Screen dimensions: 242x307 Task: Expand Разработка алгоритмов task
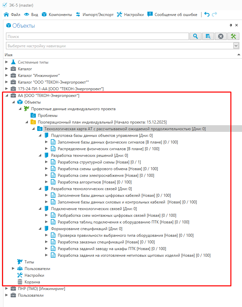tap(46, 182)
